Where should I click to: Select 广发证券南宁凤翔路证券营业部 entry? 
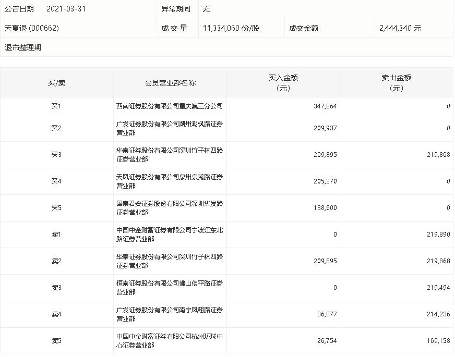coord(170,314)
